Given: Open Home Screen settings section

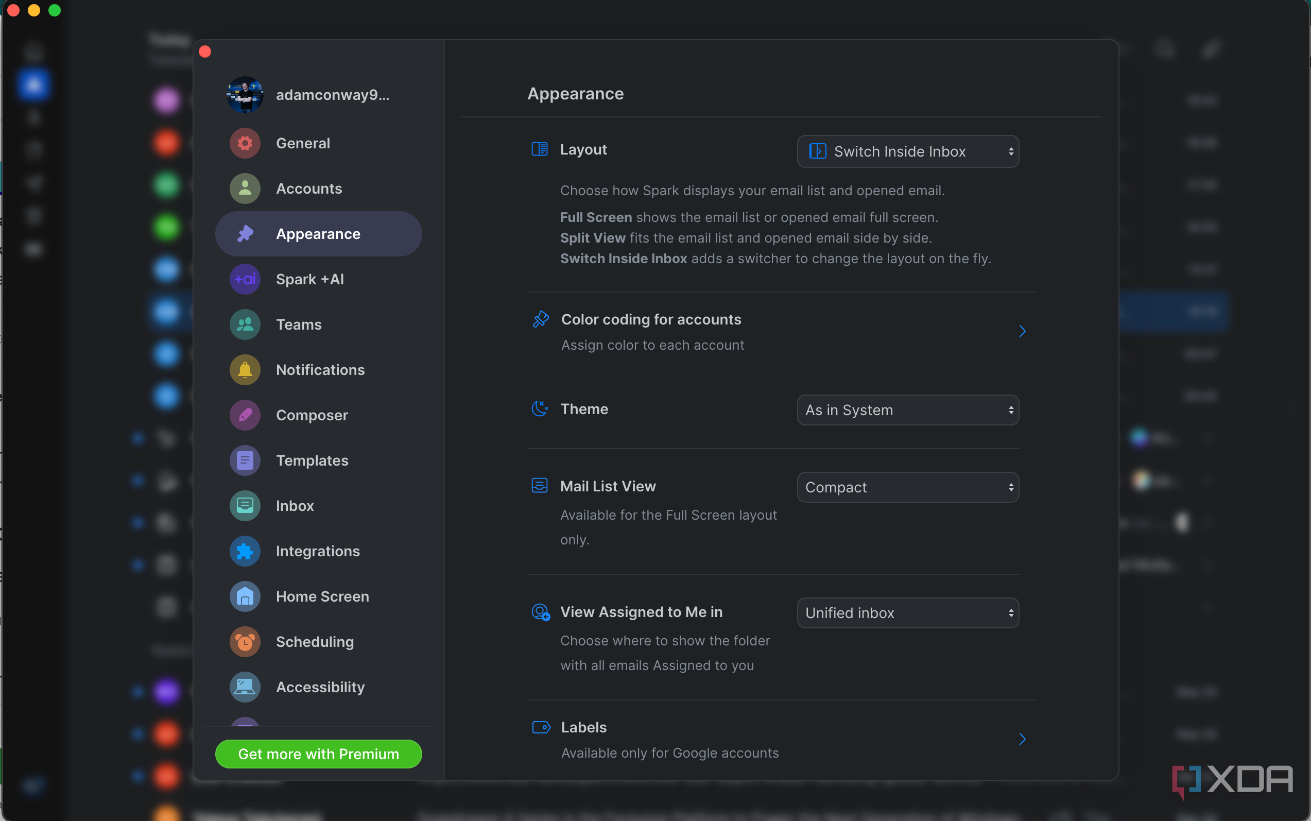Looking at the screenshot, I should (319, 597).
